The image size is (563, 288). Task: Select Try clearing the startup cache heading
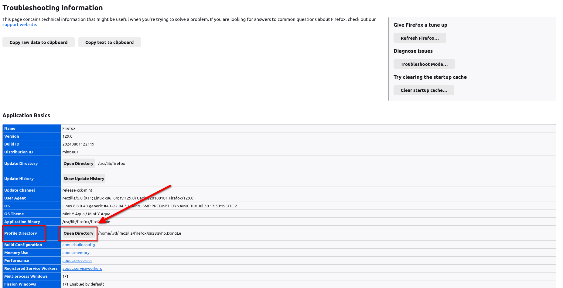430,77
